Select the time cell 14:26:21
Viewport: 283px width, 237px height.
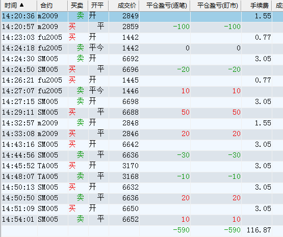tap(18, 80)
